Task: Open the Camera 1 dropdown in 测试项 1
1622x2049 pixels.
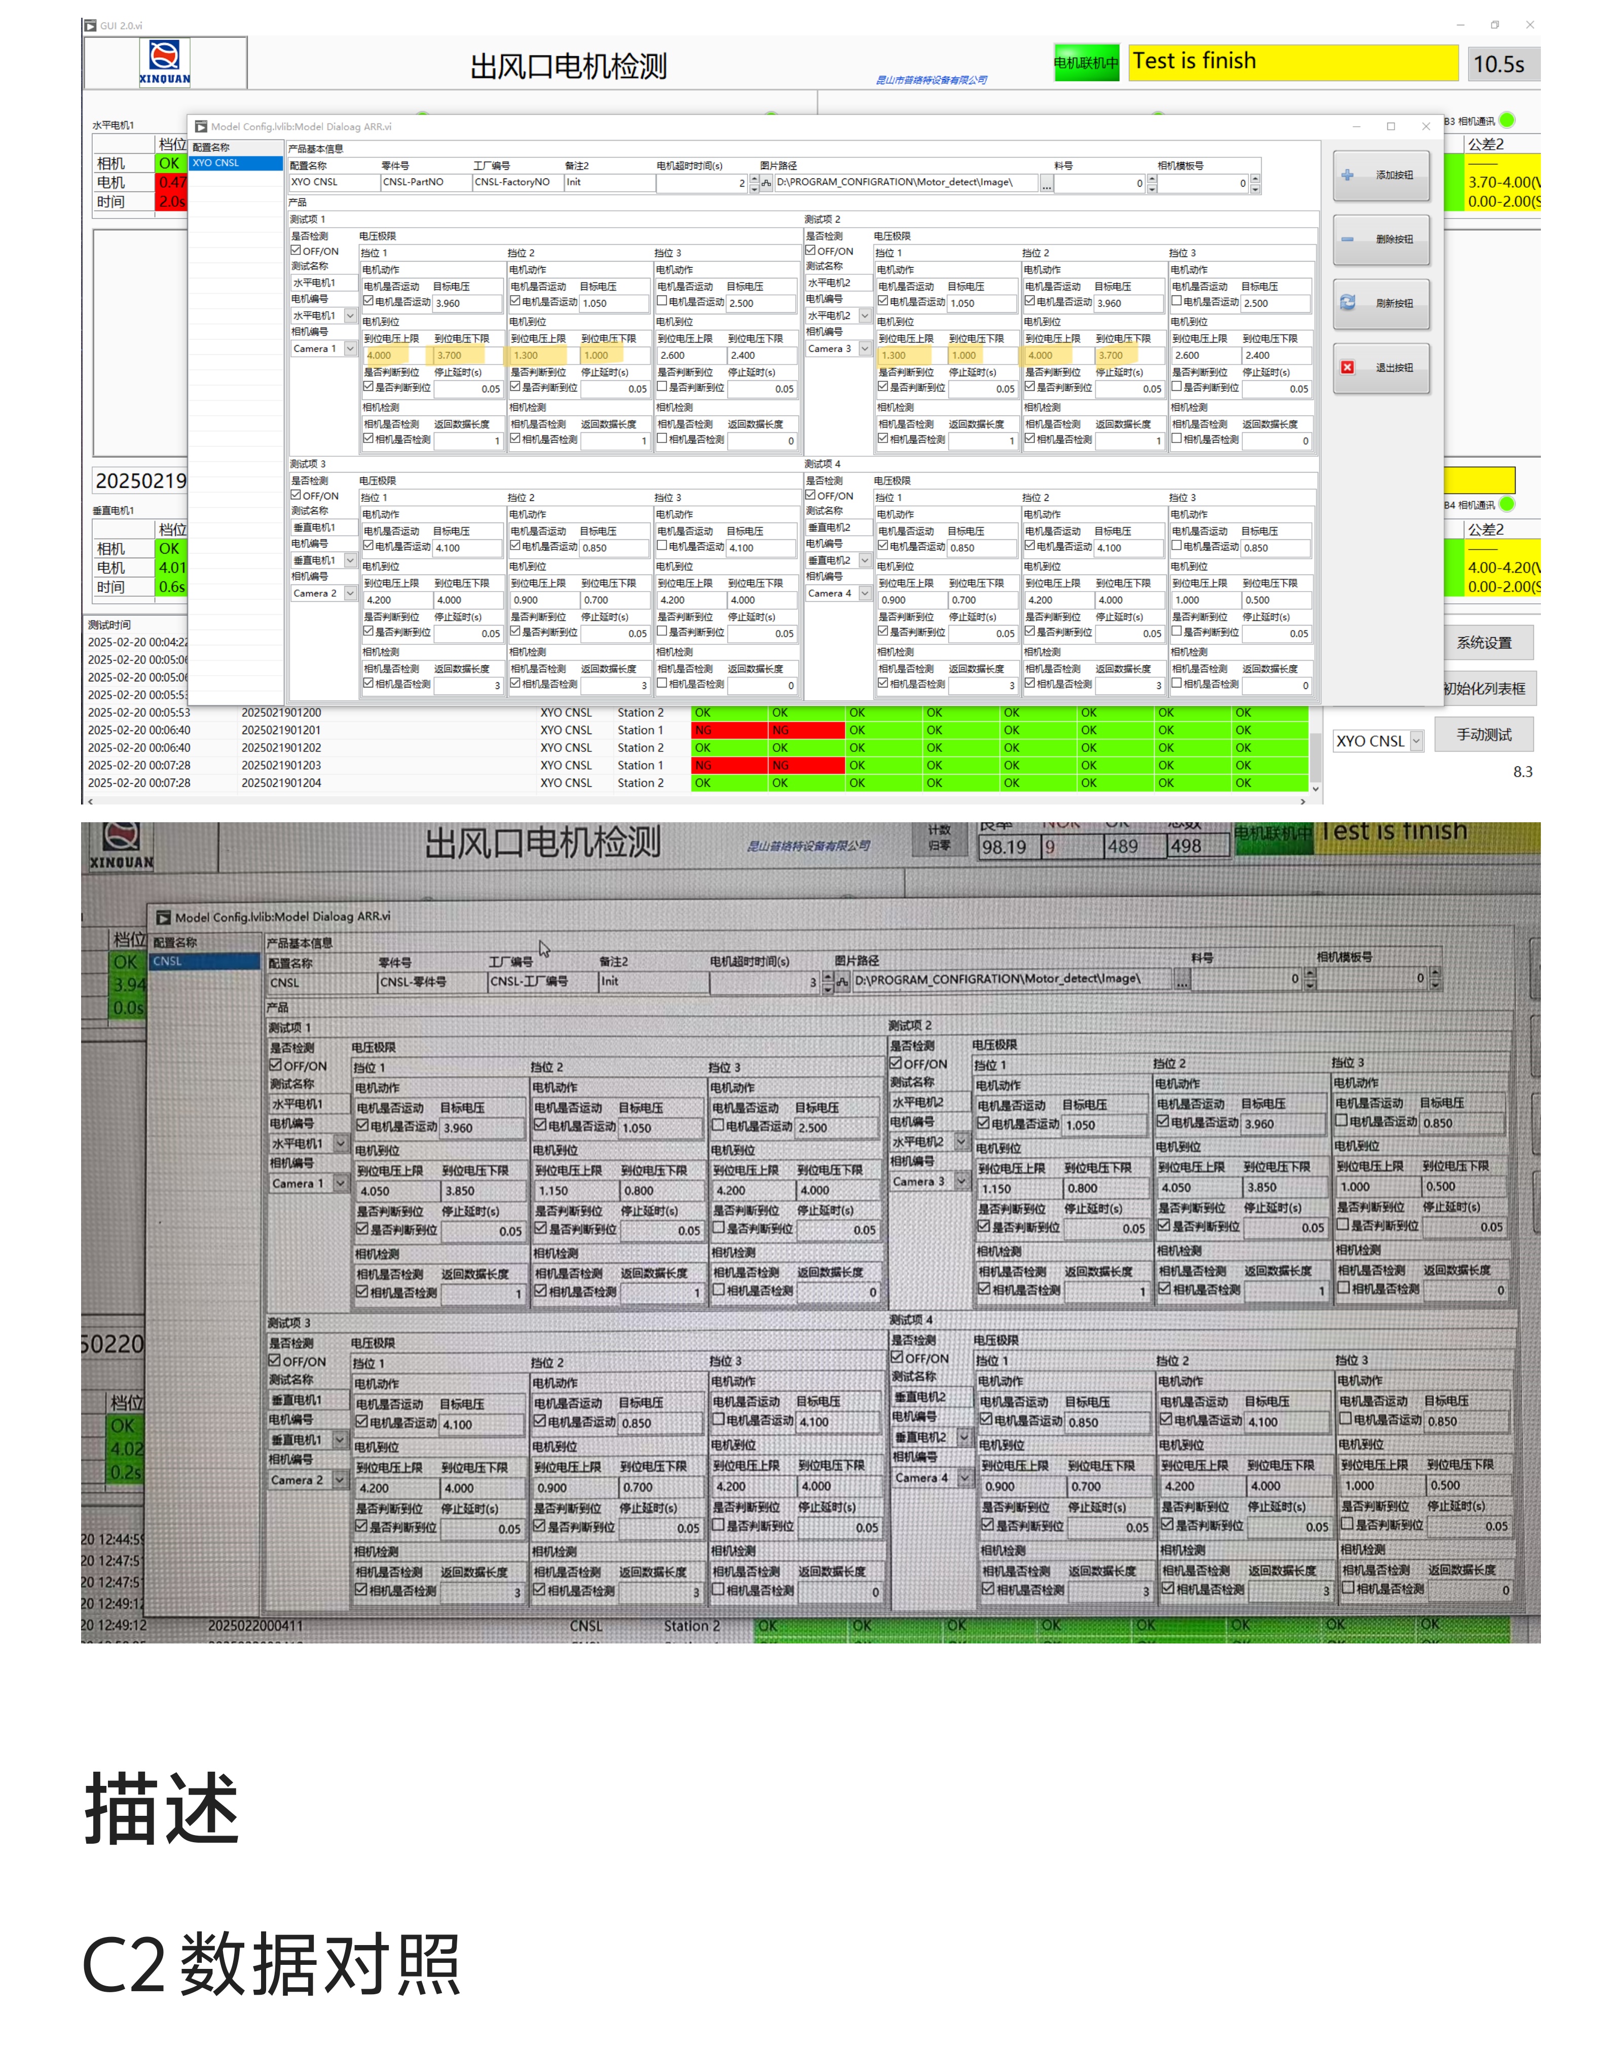Action: (350, 349)
